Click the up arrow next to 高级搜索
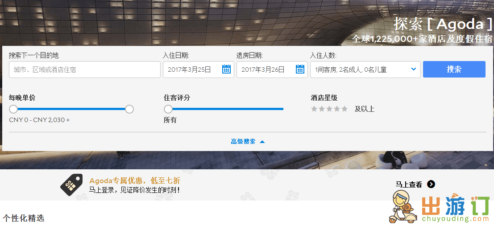Screen dimensions: 494x225 click(262, 142)
